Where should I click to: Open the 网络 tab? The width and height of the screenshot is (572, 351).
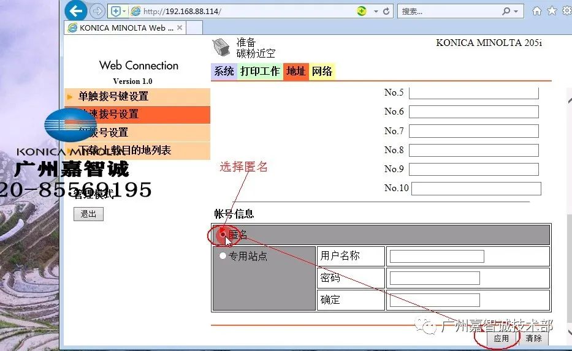322,71
